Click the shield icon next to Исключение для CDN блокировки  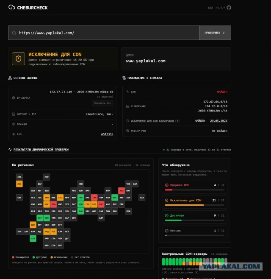[127, 121]
